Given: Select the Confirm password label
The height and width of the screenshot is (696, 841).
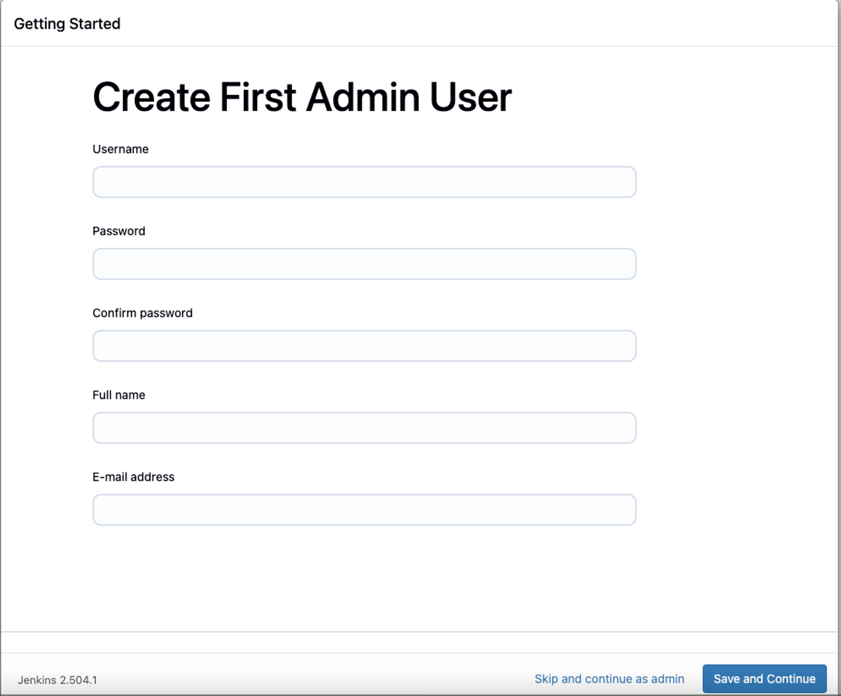Looking at the screenshot, I should coord(142,313).
